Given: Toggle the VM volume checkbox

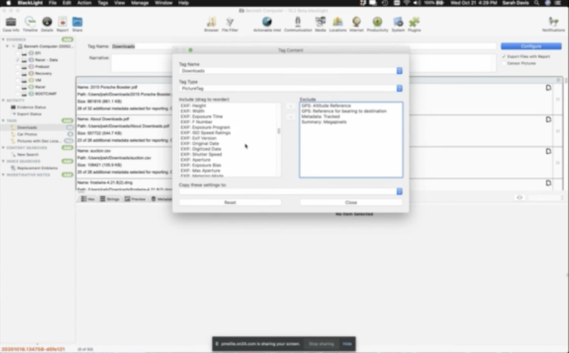Looking at the screenshot, I should pyautogui.click(x=17, y=80).
